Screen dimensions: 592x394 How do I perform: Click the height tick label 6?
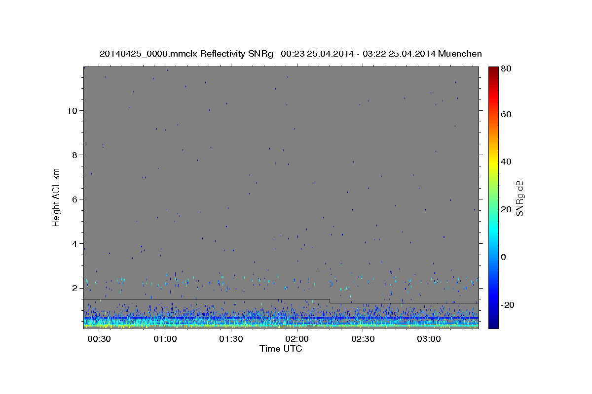[x=75, y=199]
